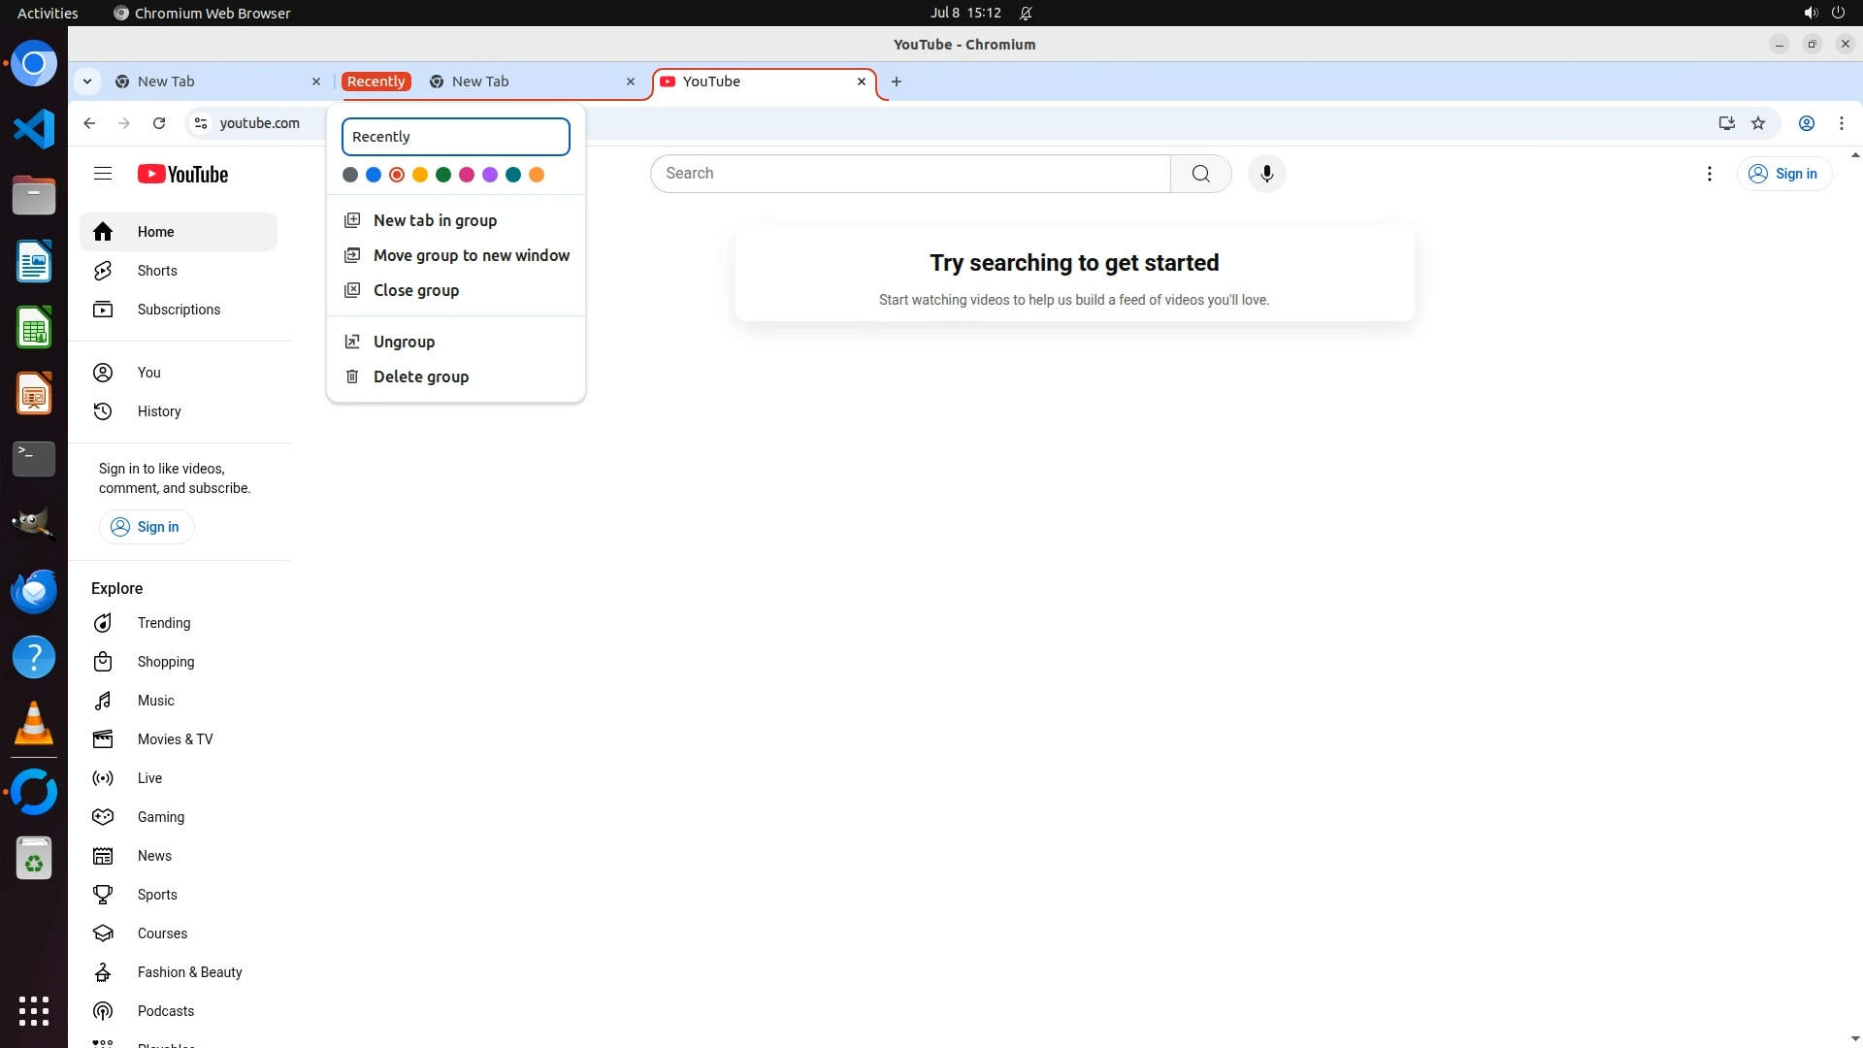Screen dimensions: 1863x1048
Task: Click the tab group name field
Action: coord(455,137)
